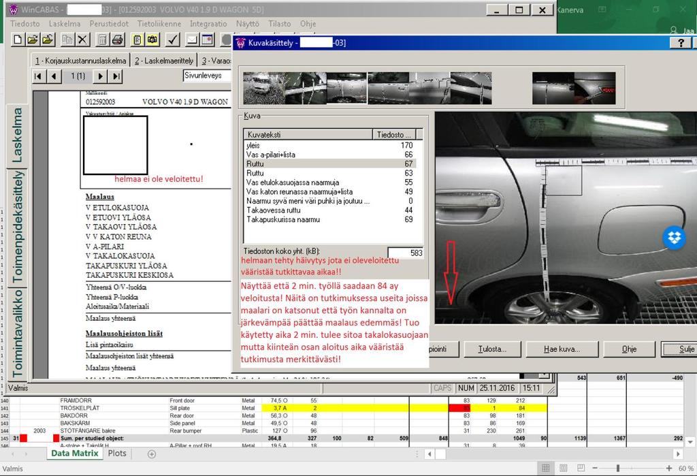
Task: Click the Ohje button in Kuvakäsittely dialog
Action: click(629, 349)
